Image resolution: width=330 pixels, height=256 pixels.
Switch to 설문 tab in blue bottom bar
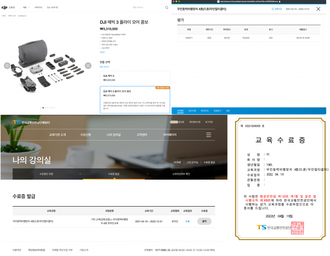click(228, 111)
